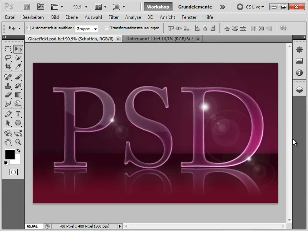Select the Path Selection tool

pyautogui.click(x=8, y=123)
